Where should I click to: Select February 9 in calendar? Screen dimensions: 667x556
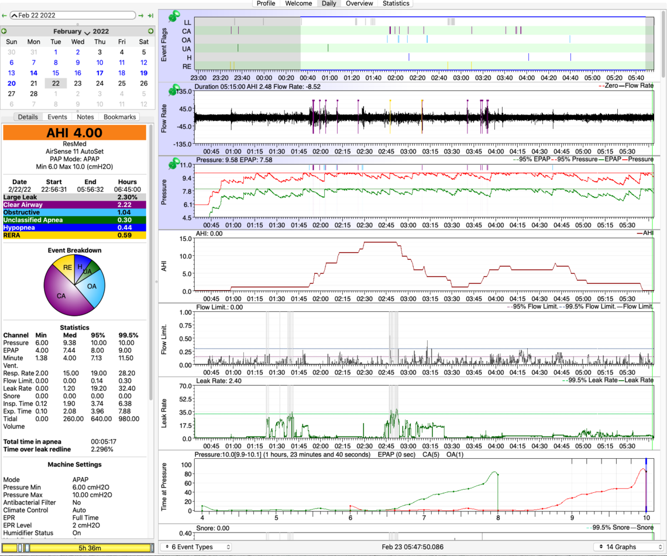pos(78,63)
